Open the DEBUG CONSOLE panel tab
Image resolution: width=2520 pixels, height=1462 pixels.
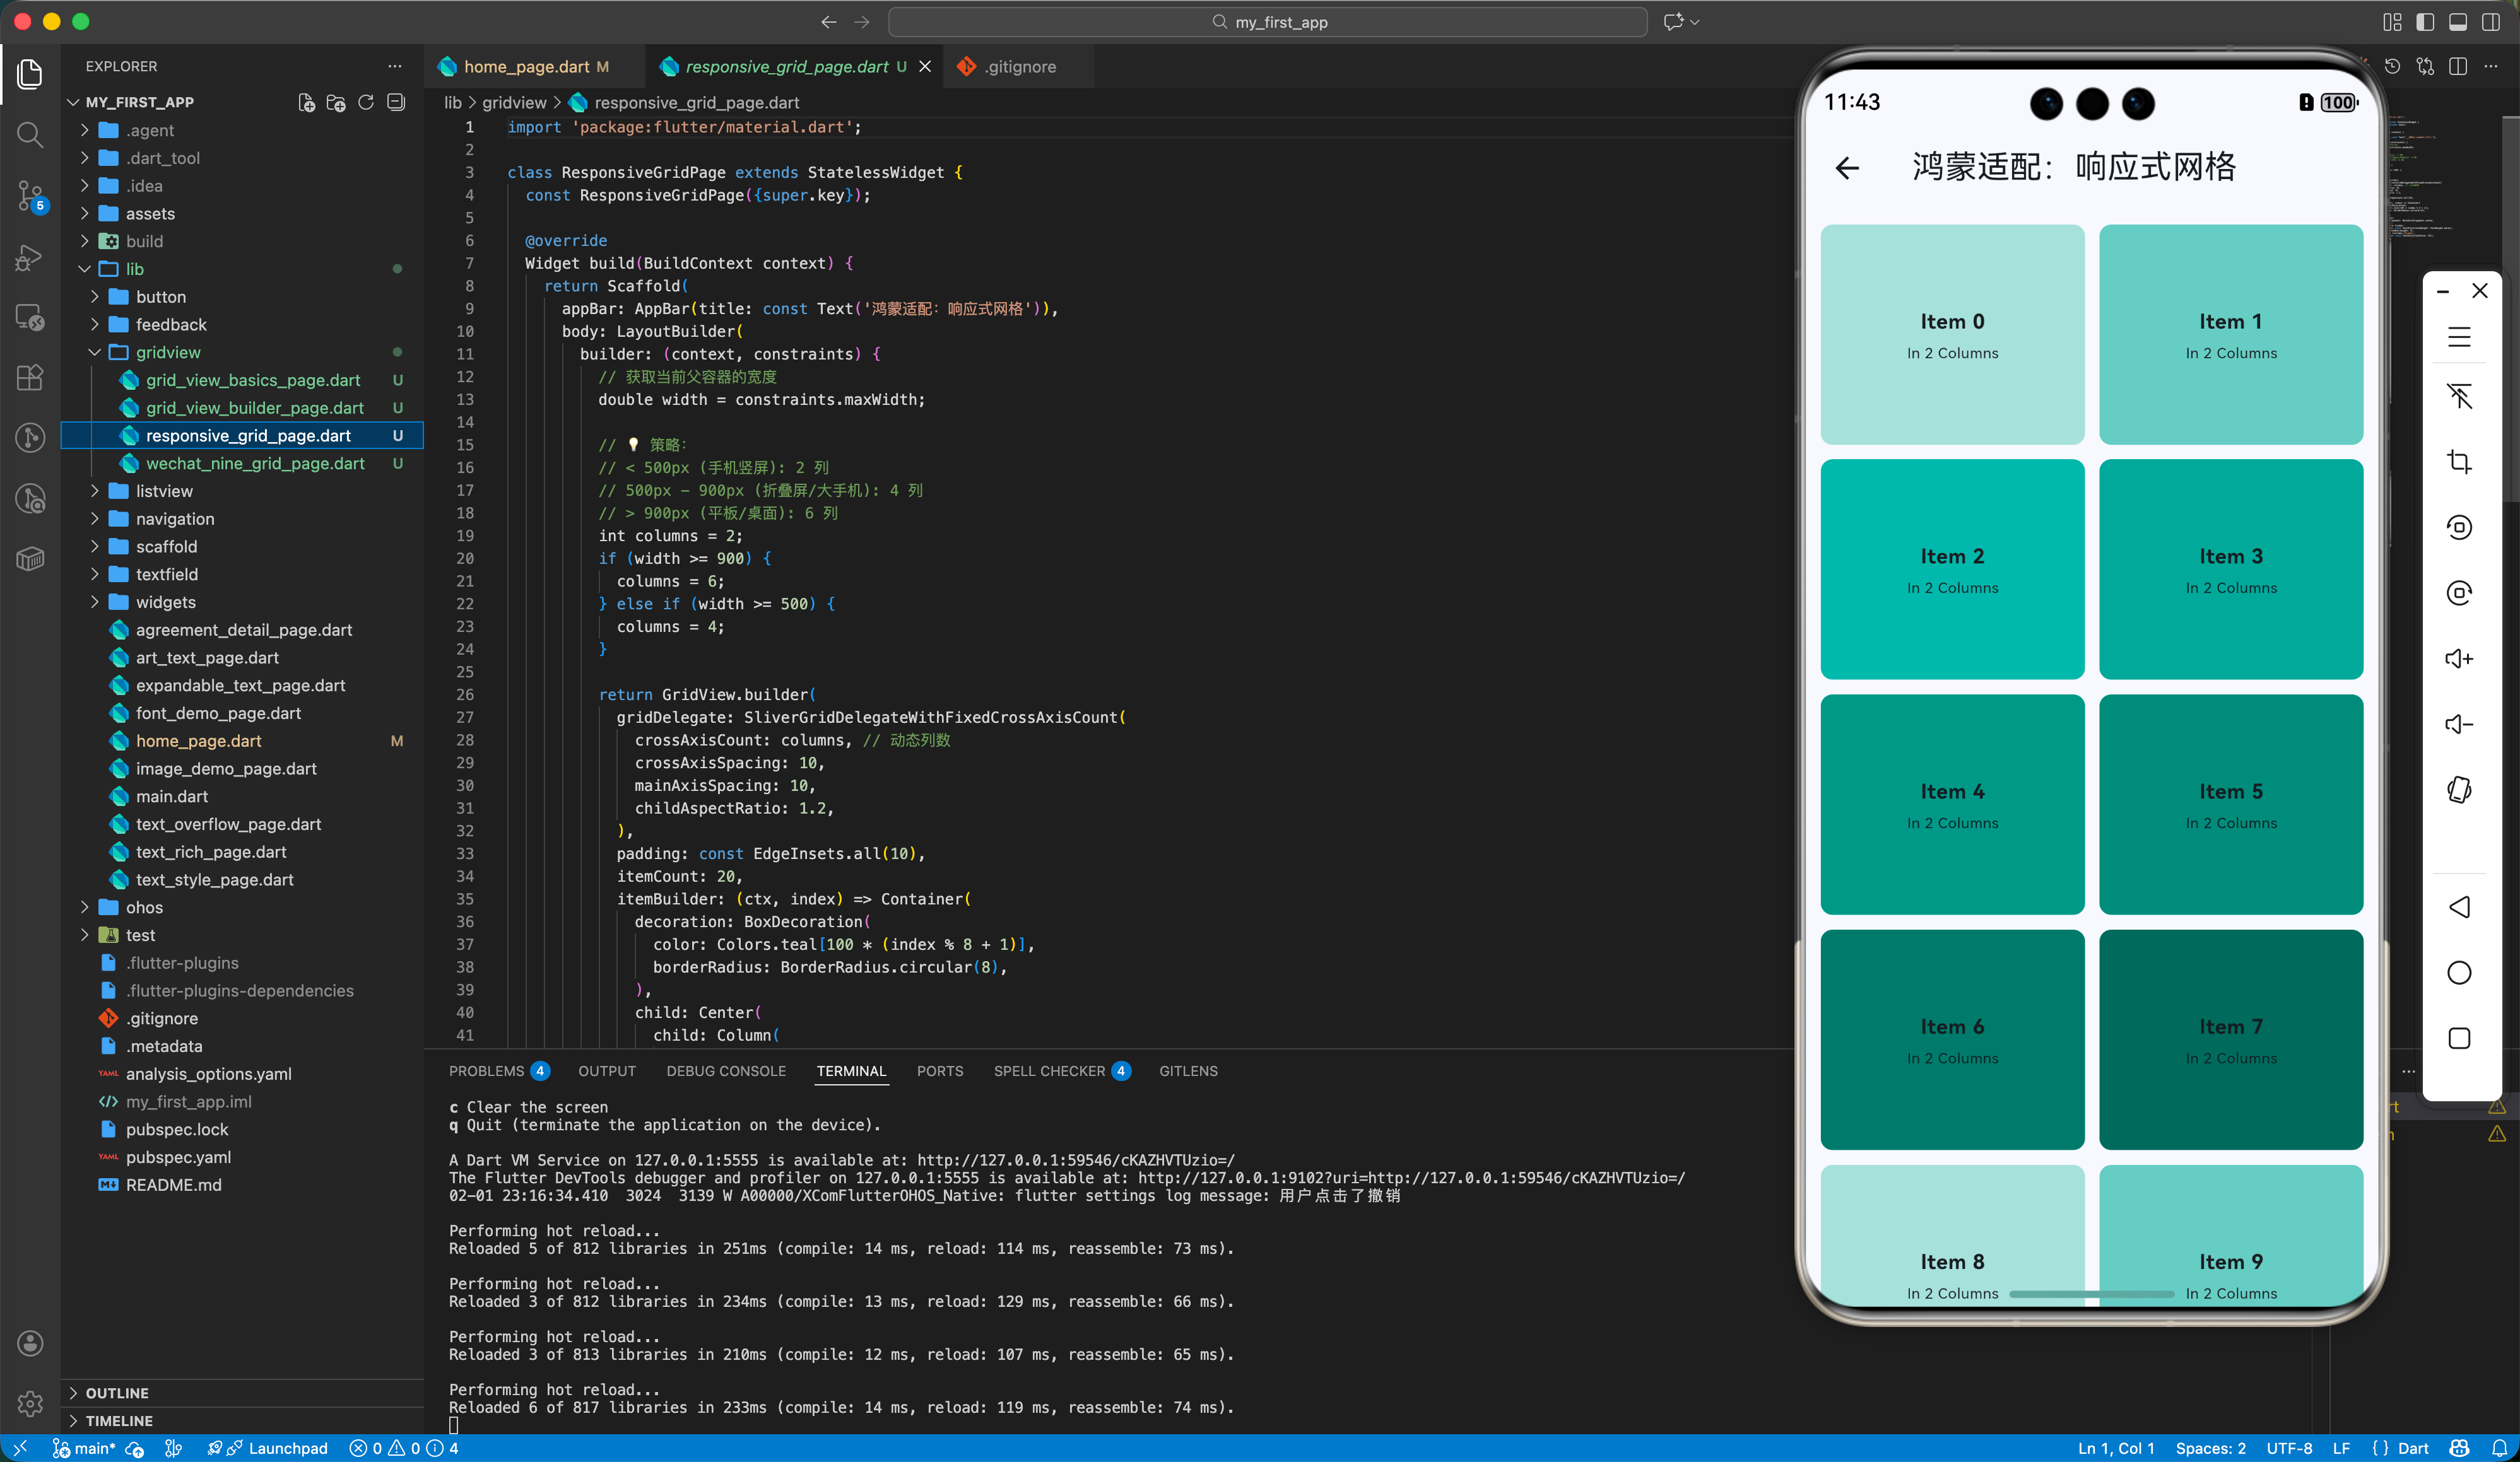coord(726,1070)
